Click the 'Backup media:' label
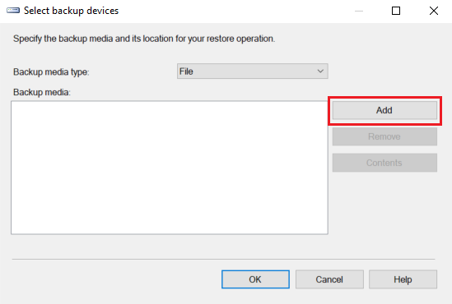452x304 pixels. pos(42,92)
